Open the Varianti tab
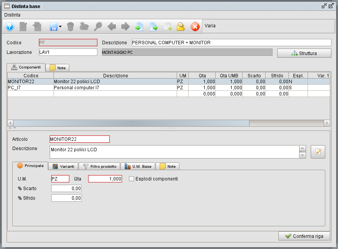This screenshot has width=338, height=249. [x=63, y=166]
